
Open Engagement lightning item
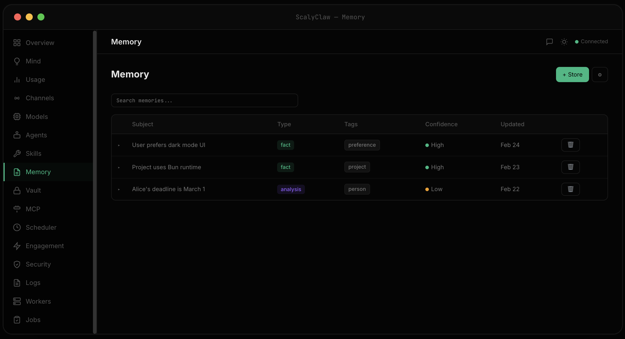point(44,246)
